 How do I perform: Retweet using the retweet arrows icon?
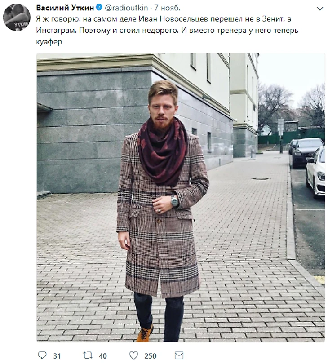(x=88, y=355)
